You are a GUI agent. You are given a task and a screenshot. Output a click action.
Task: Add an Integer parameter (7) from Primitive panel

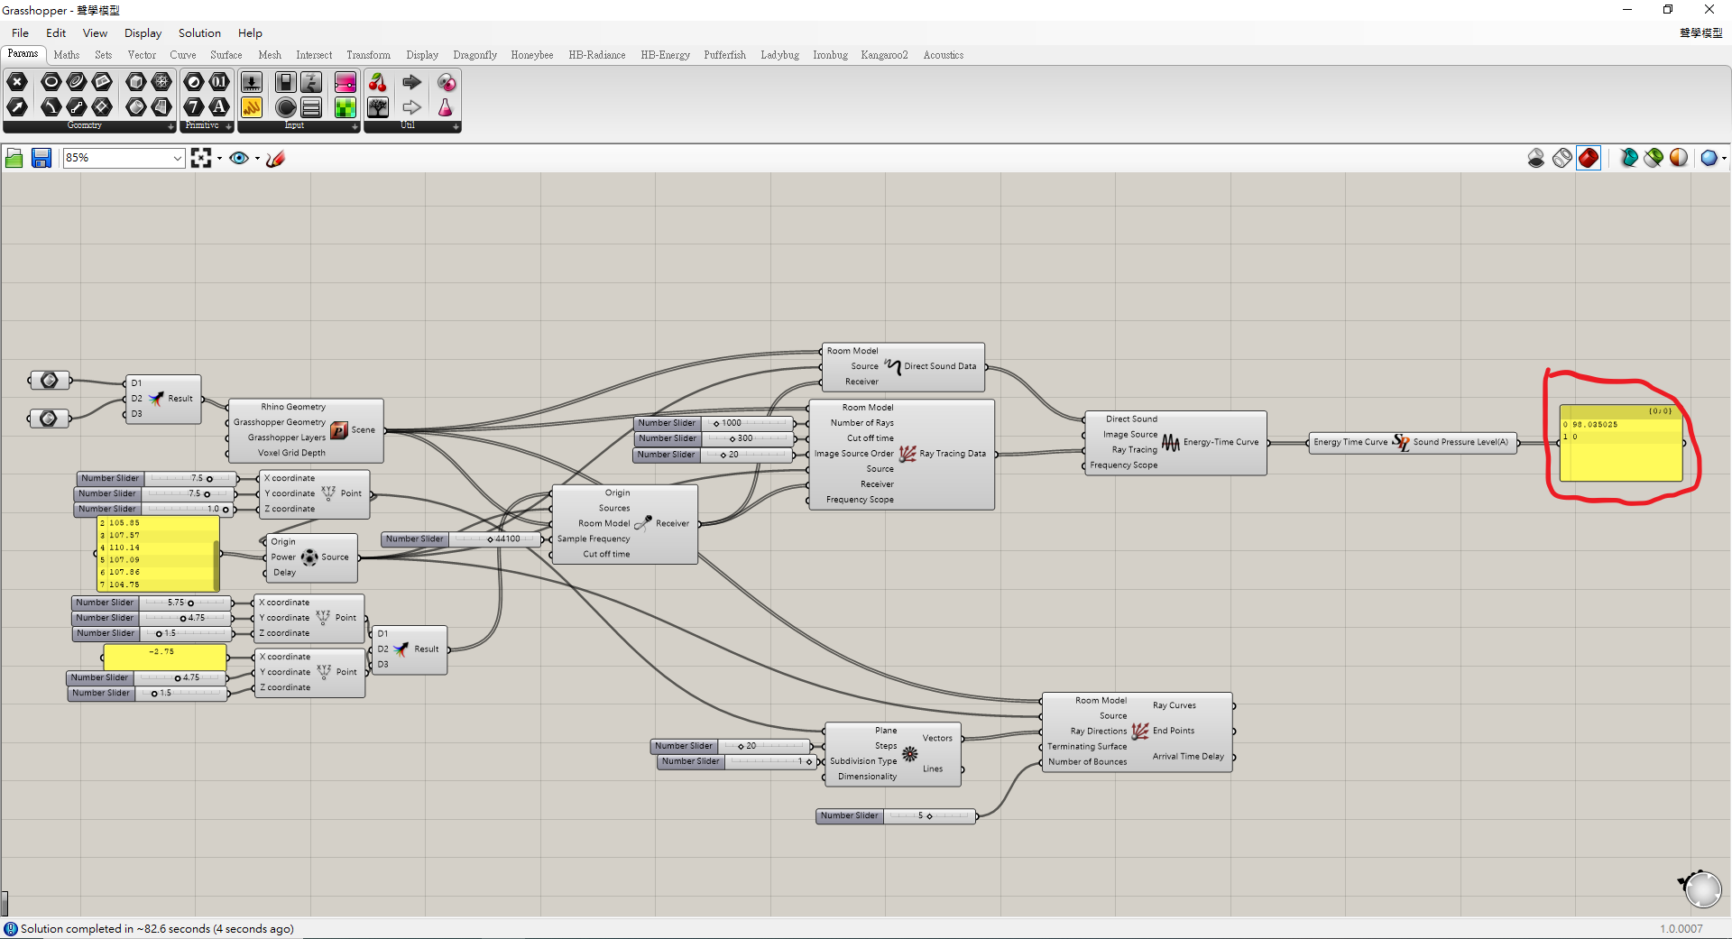coord(193,107)
